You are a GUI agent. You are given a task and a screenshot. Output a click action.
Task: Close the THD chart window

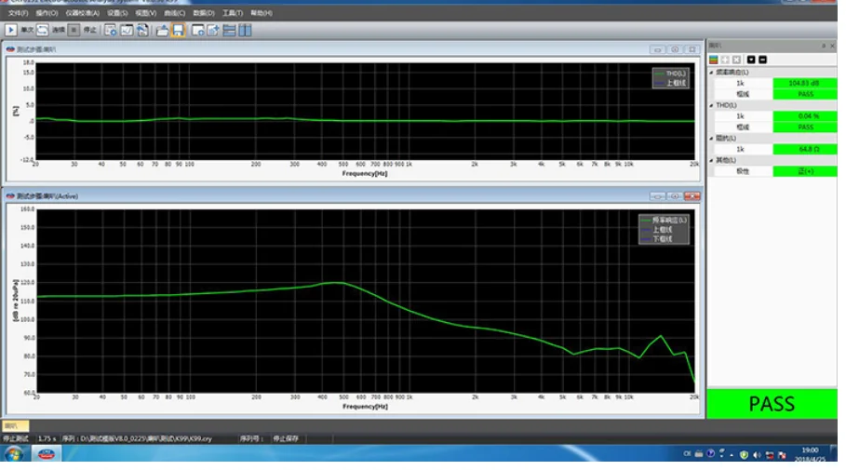(692, 49)
